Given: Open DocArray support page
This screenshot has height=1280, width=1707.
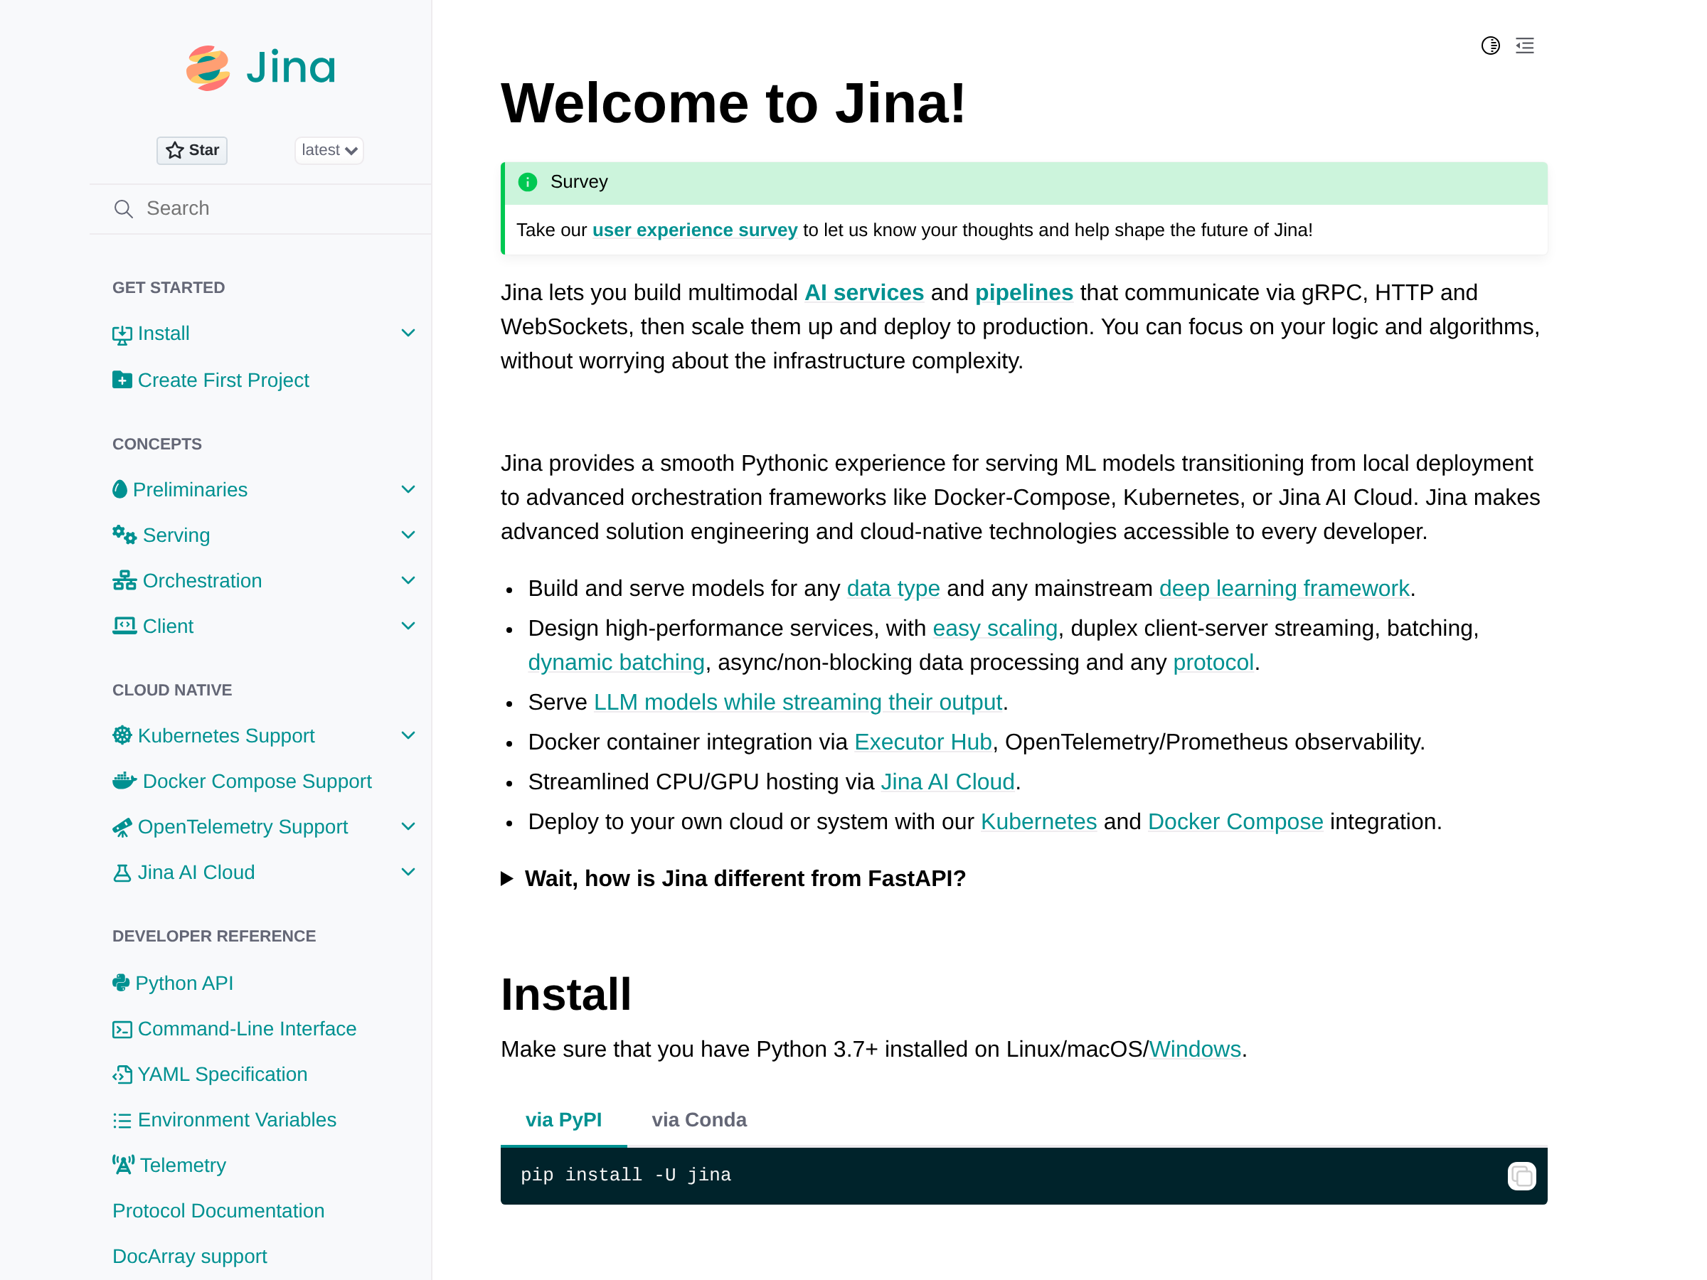Looking at the screenshot, I should tap(190, 1257).
